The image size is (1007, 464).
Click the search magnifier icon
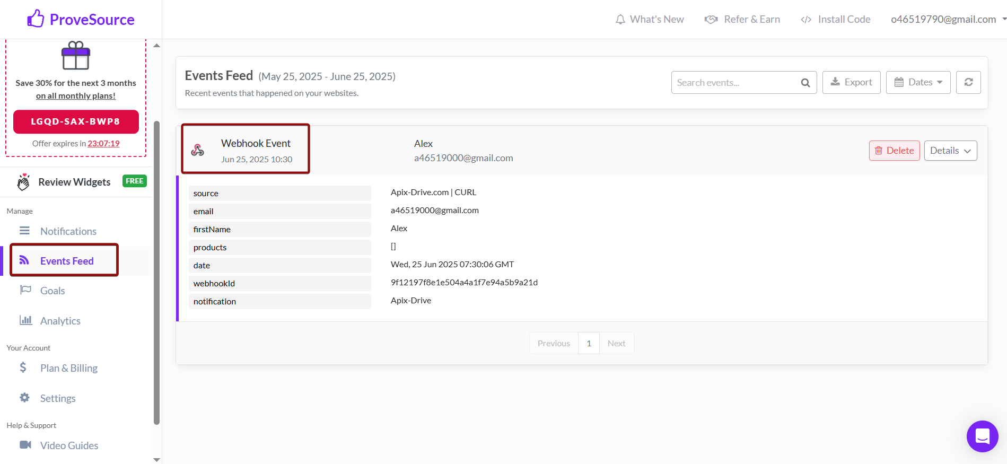tap(805, 83)
